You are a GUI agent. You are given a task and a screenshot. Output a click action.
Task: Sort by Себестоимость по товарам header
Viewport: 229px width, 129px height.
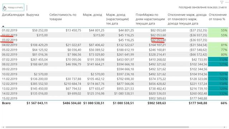pos(63,17)
